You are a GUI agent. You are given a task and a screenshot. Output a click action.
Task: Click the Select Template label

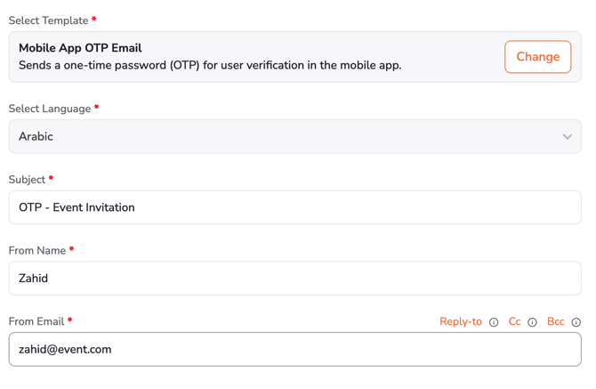coord(48,20)
